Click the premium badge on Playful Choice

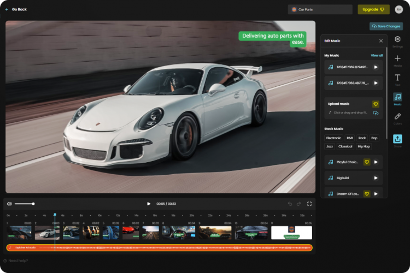click(x=367, y=162)
